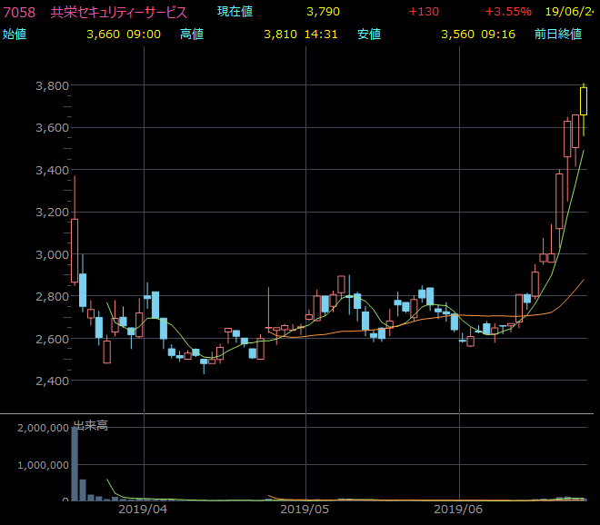Select the stock name 共栄セキュリティーサービス

tap(119, 12)
